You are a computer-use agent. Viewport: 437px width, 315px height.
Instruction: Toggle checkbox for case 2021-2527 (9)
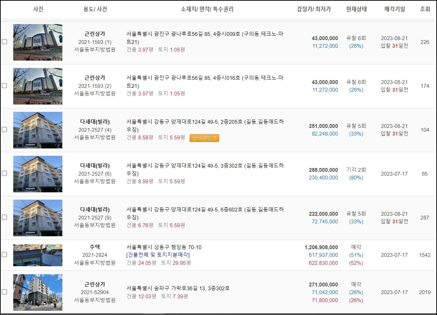(x=4, y=217)
